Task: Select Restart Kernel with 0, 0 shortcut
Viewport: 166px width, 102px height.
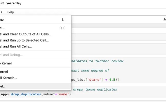Action: click(x=35, y=28)
